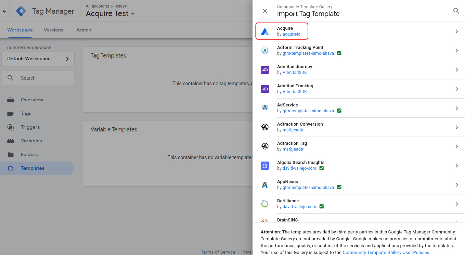Click the Admitad Journey purple icon

[265, 70]
